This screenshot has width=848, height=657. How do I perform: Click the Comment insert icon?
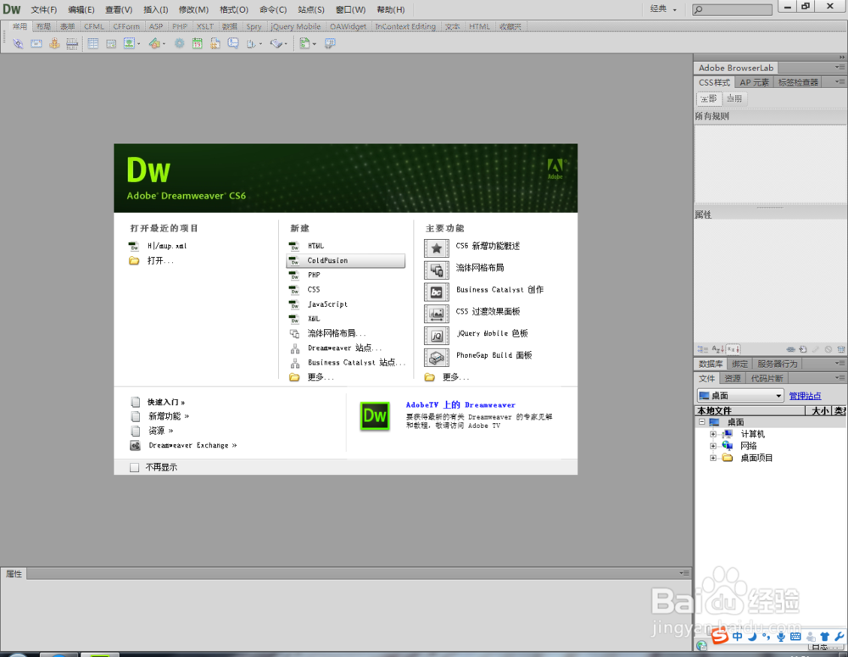pyautogui.click(x=233, y=44)
